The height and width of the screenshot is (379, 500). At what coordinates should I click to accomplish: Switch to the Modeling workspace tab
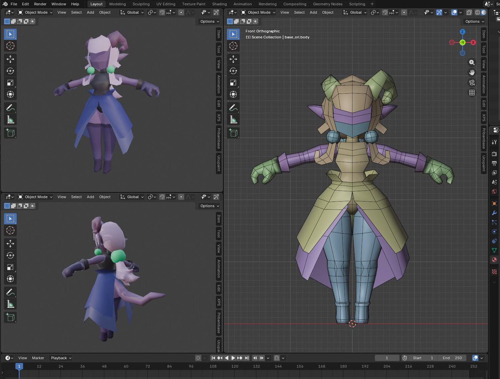point(117,4)
